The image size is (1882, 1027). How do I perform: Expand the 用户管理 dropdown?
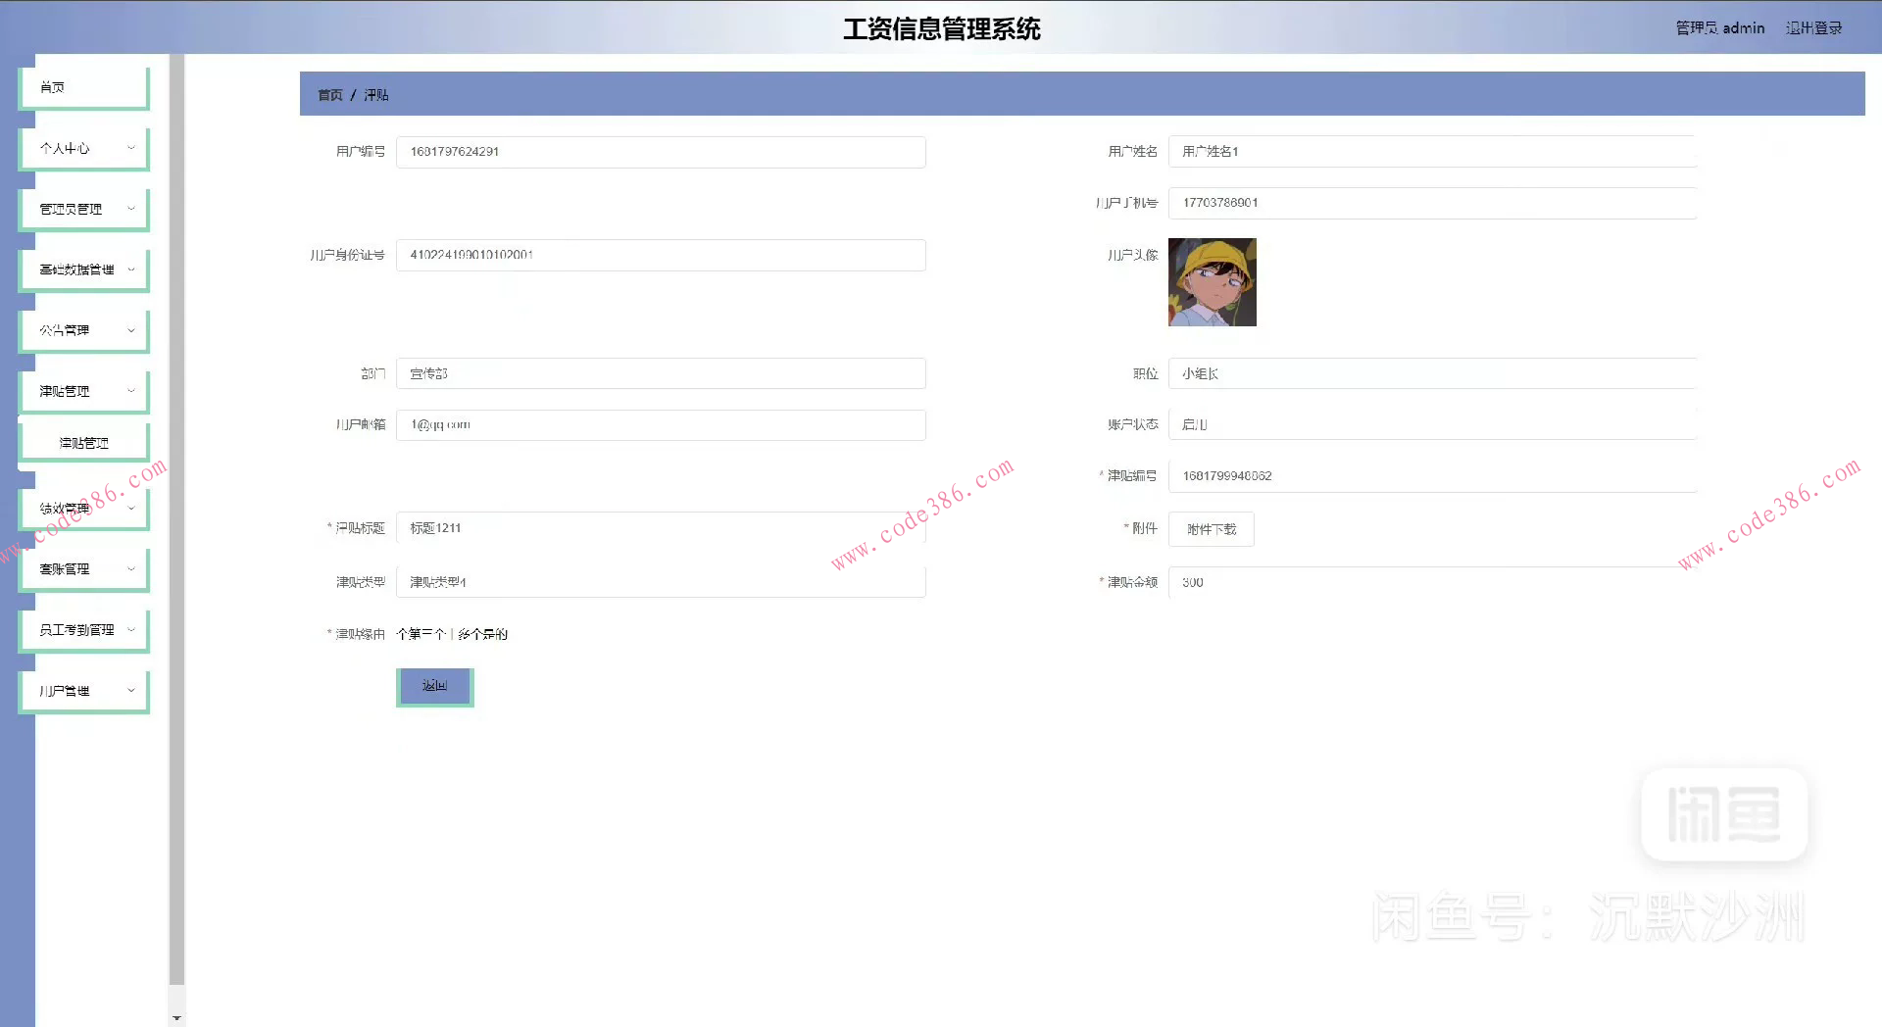click(83, 690)
